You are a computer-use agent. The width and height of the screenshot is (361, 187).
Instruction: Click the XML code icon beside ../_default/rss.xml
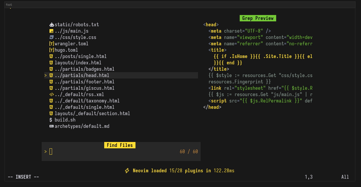coord(52,95)
